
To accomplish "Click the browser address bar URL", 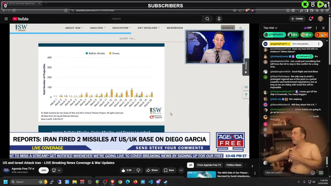I will 95,10.
